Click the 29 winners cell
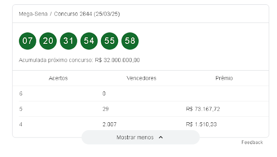This screenshot has height=157, width=277. [x=106, y=109]
